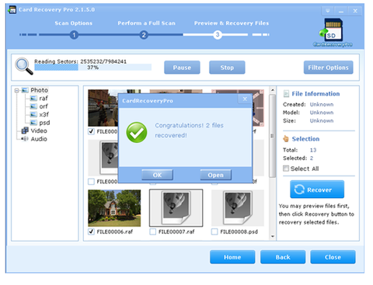The width and height of the screenshot is (373, 285).
Task: Uncheck the first checked file in top row
Action: click(x=91, y=131)
